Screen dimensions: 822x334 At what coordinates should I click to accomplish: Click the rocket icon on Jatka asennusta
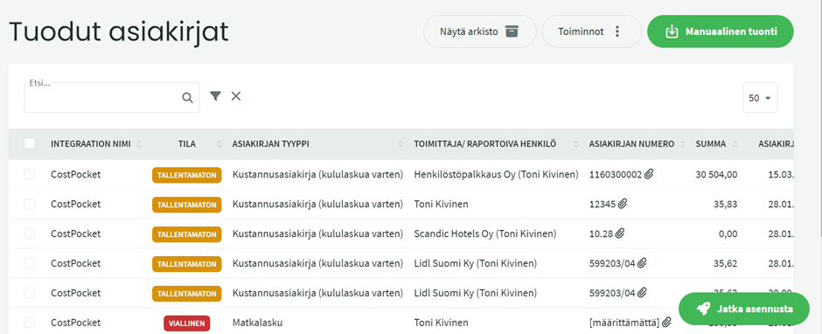tap(704, 309)
